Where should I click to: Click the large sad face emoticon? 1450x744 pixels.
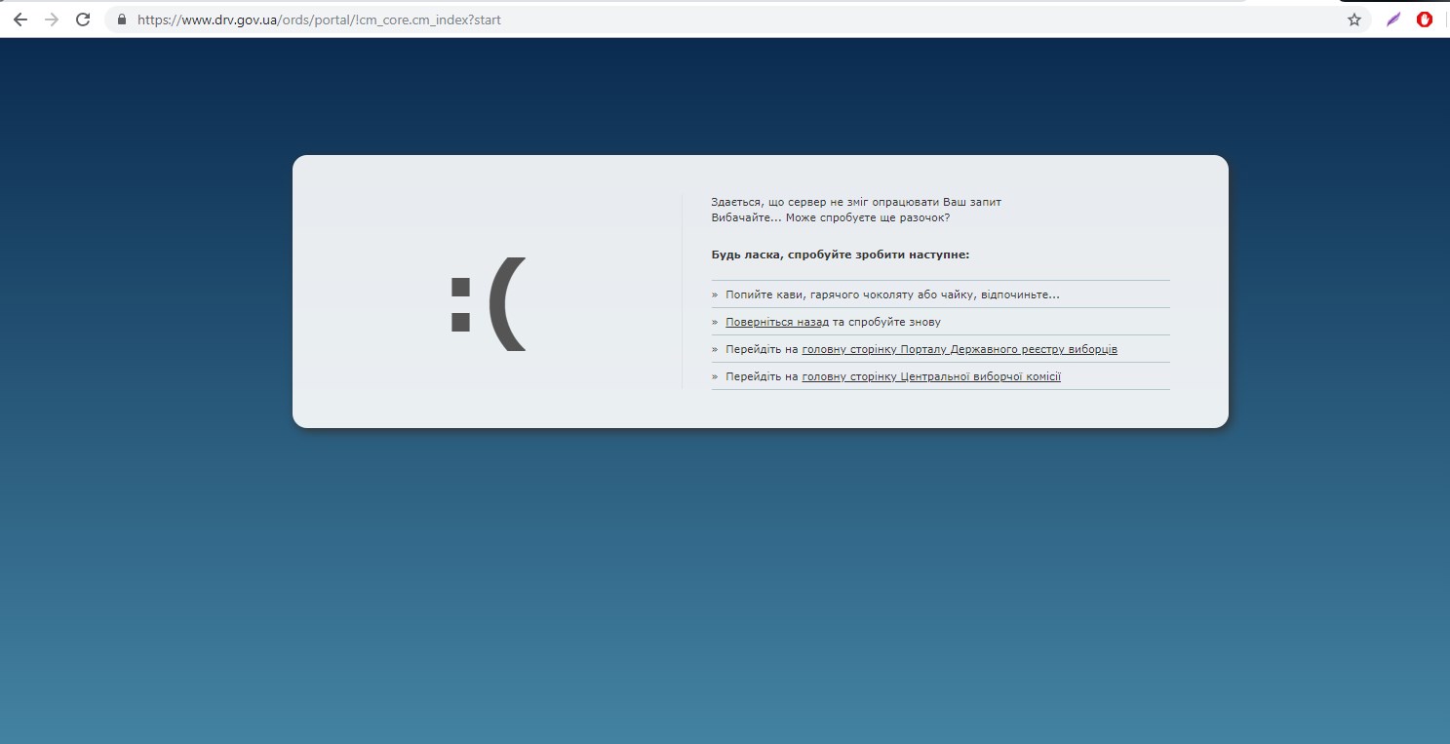tap(488, 302)
